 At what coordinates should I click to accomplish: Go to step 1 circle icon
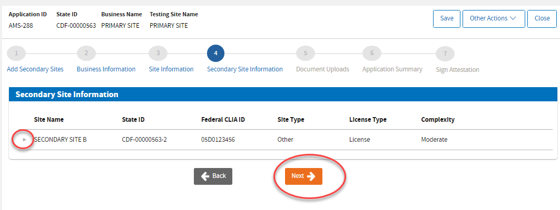click(16, 53)
